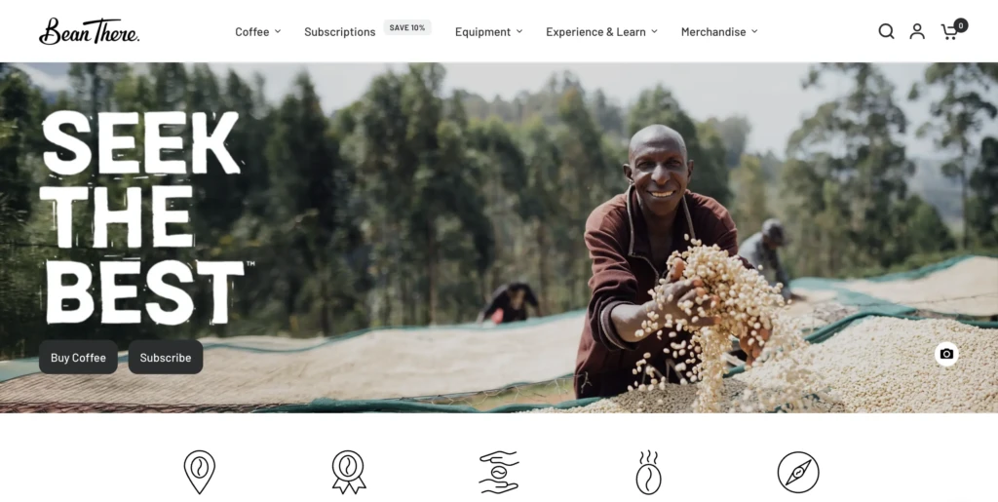This screenshot has width=998, height=502.
Task: Expand the Coffee dropdown chevron
Action: (278, 31)
